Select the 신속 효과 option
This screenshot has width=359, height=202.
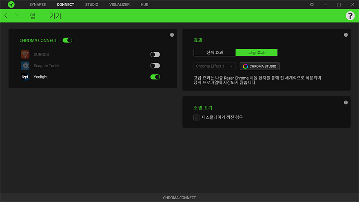(x=215, y=53)
